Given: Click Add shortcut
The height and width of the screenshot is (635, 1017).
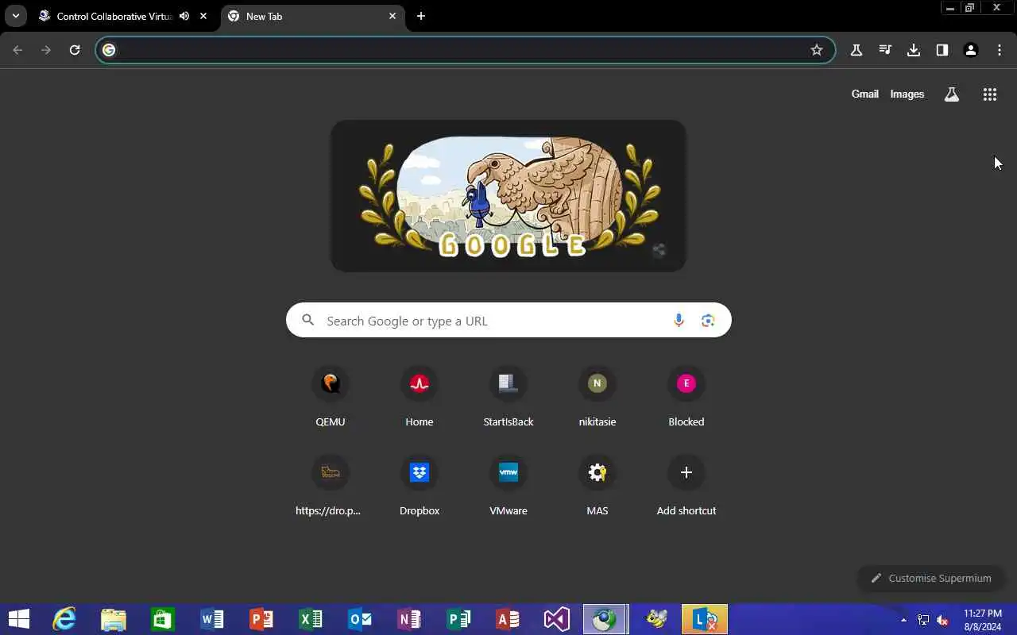Looking at the screenshot, I should coord(686,486).
